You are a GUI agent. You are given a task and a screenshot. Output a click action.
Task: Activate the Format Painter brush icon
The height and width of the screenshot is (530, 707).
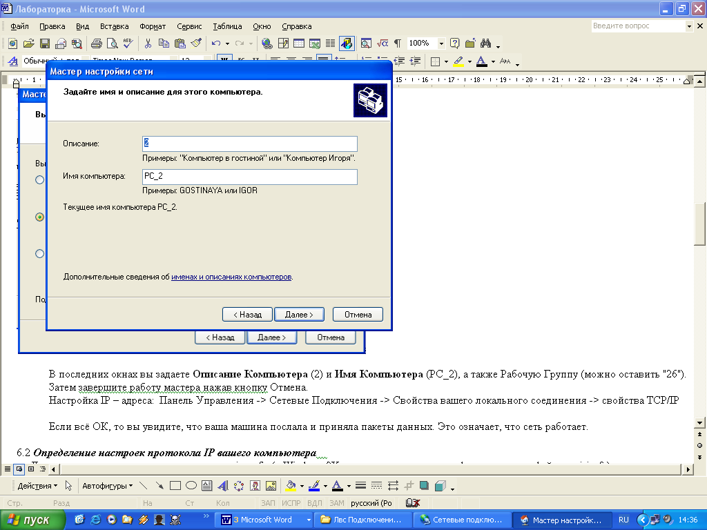196,43
